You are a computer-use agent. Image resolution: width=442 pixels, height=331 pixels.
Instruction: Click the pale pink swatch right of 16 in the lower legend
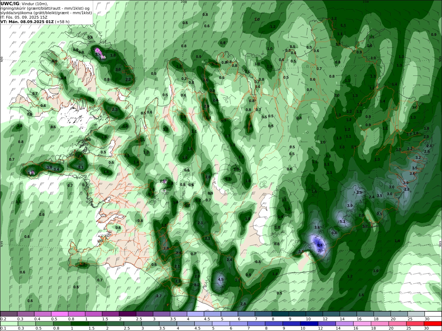pyautogui.click(x=362, y=324)
